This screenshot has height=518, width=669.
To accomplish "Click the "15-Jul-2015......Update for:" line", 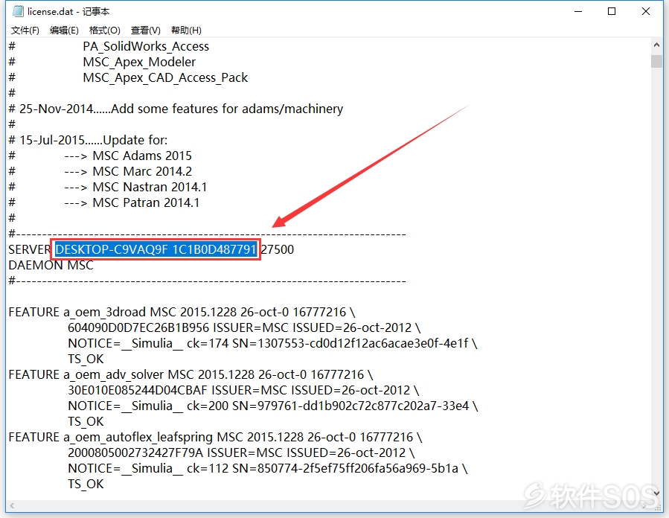I will pyautogui.click(x=88, y=140).
